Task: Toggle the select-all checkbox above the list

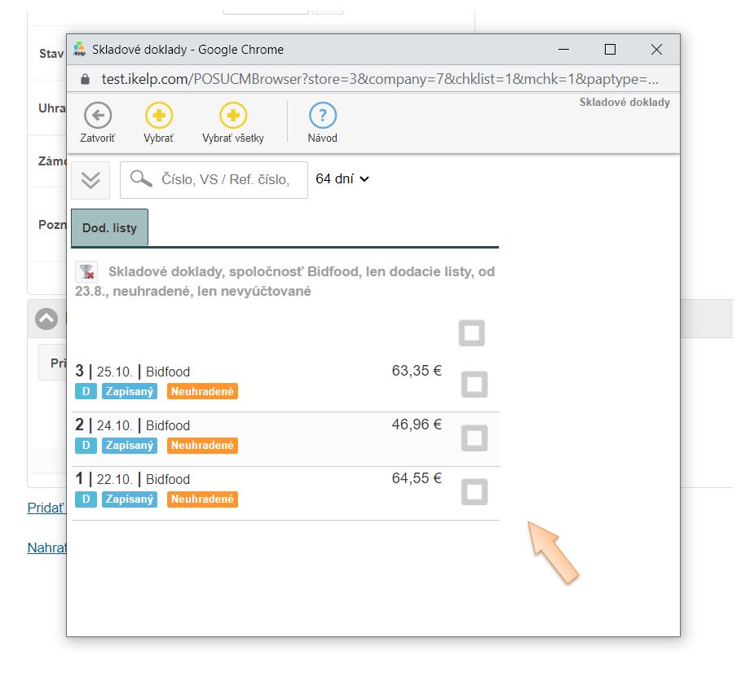Action: point(471,332)
